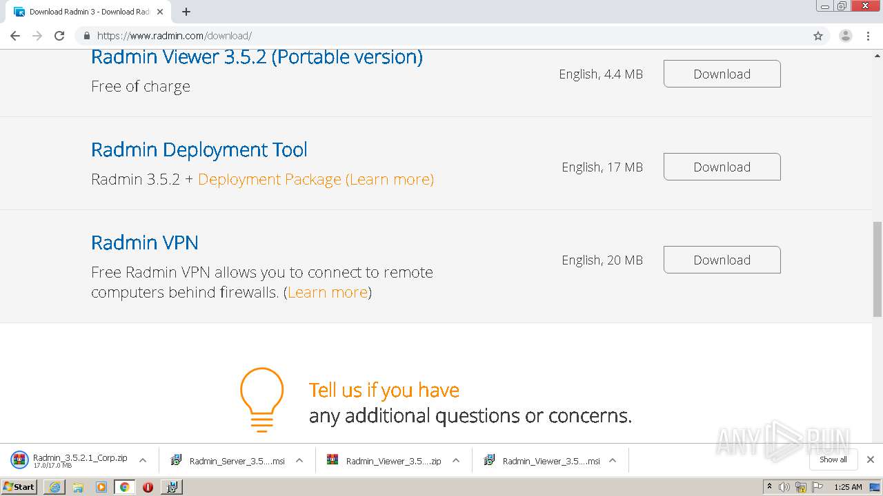Launch Internet Explorer from taskbar
This screenshot has height=496, width=883.
pos(54,487)
